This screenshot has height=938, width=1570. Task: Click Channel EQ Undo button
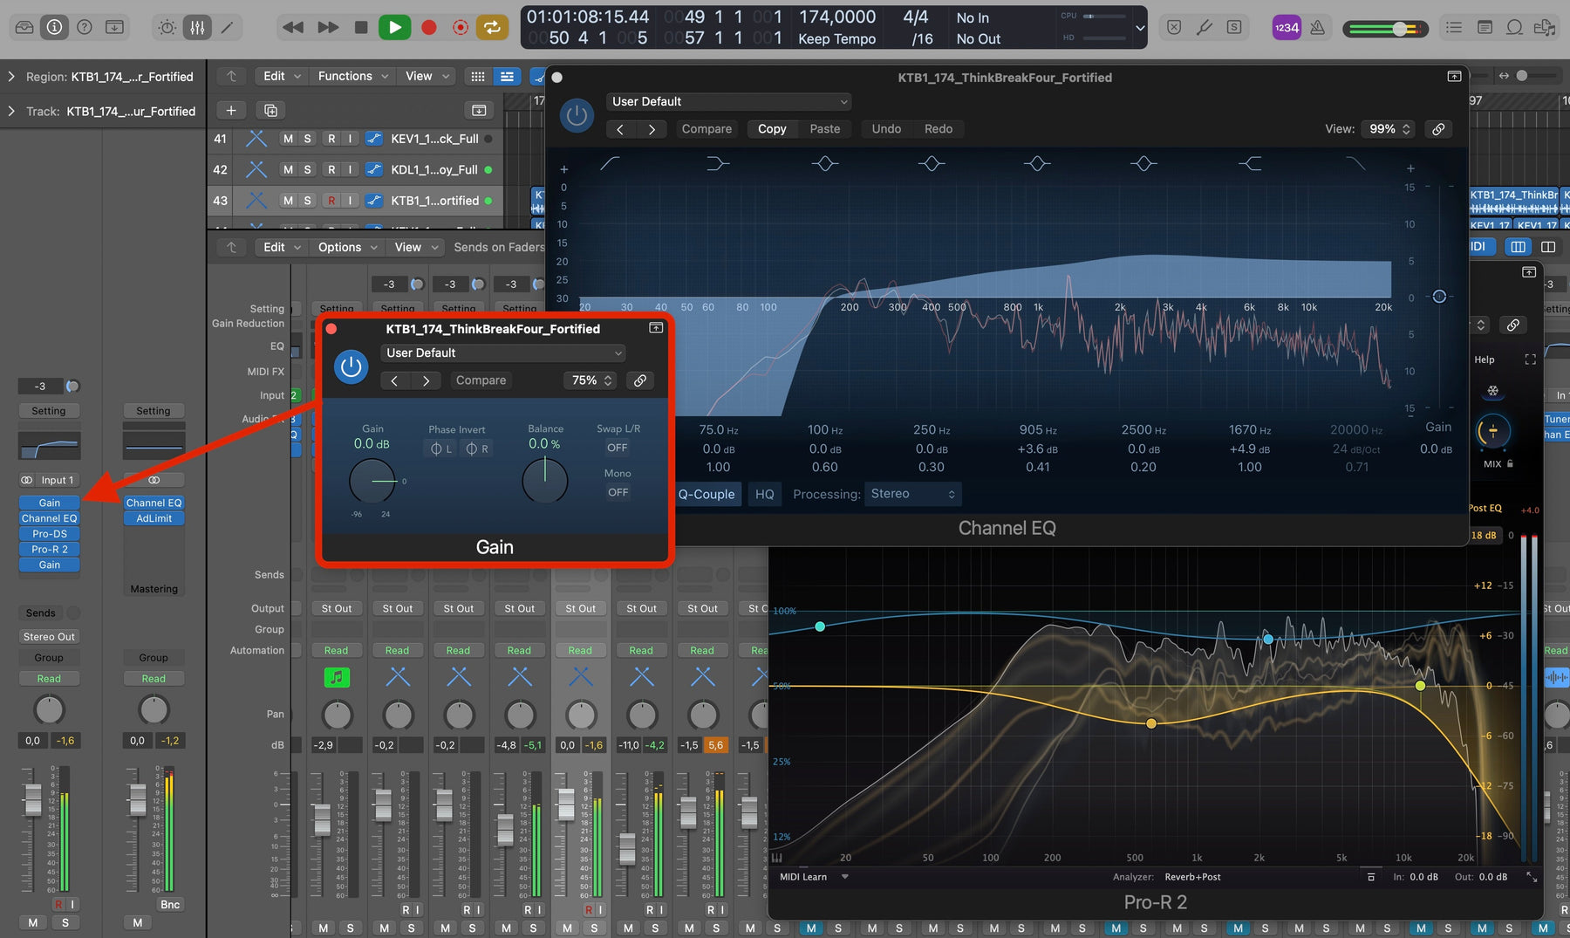[x=886, y=129]
